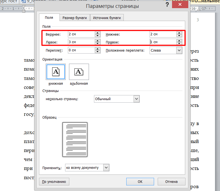Cancel the dialog with Отмена

coord(171,182)
